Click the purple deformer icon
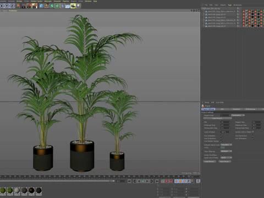The width and height of the screenshot is (264, 198). coord(62,6)
